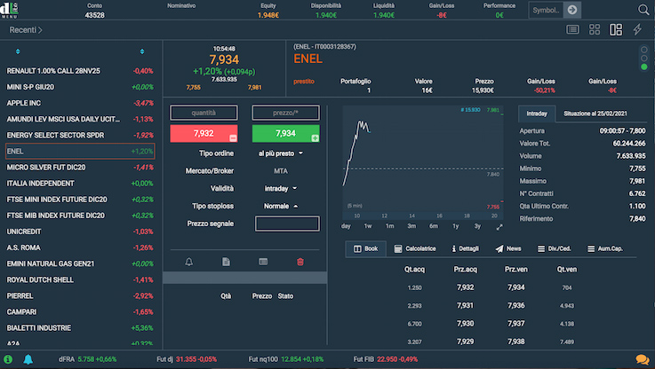The image size is (655, 369).
Task: Select UNICREDIT in watchlist
Action: coord(80,232)
